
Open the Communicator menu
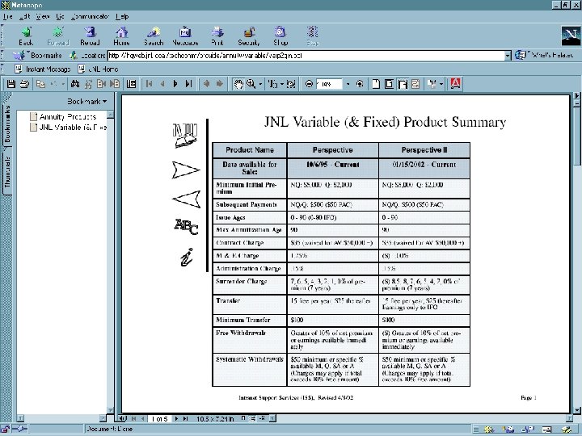click(x=90, y=16)
